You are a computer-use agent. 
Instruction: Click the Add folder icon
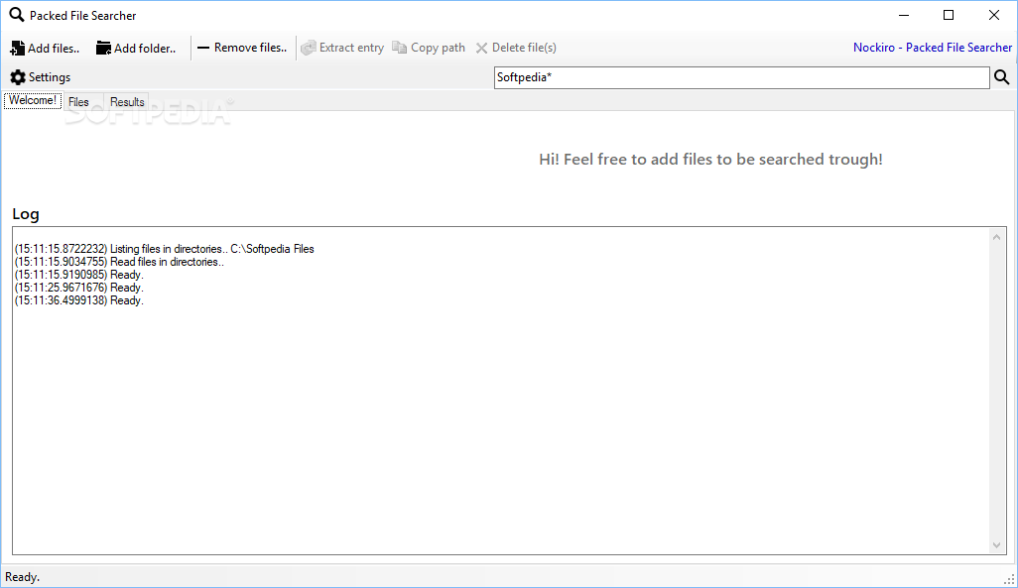click(x=103, y=48)
